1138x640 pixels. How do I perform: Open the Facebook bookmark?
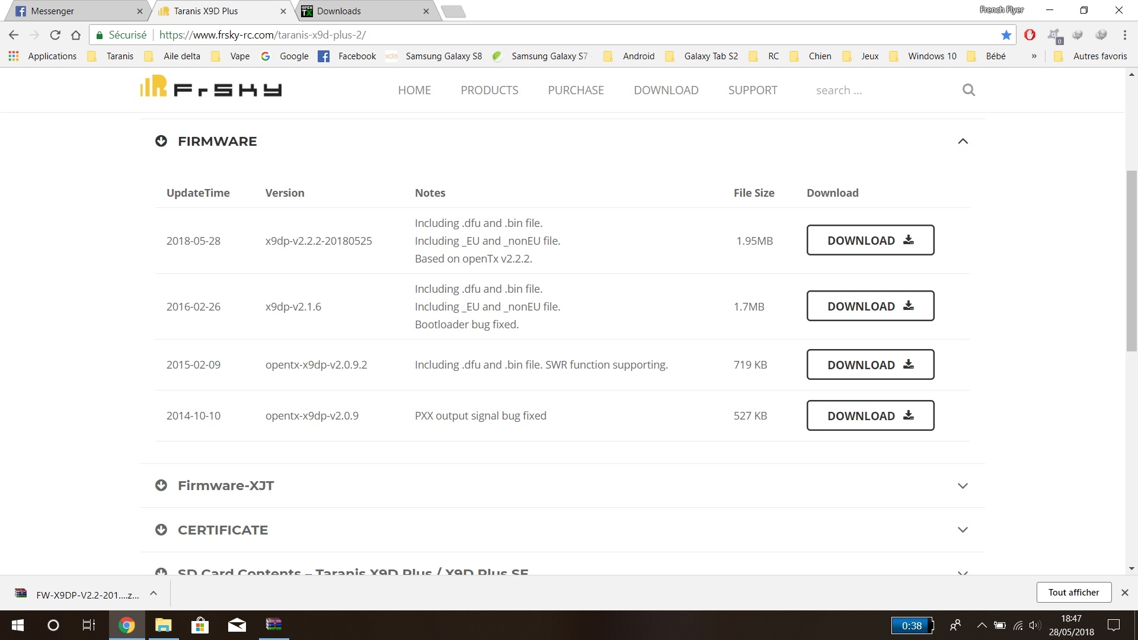(347, 56)
